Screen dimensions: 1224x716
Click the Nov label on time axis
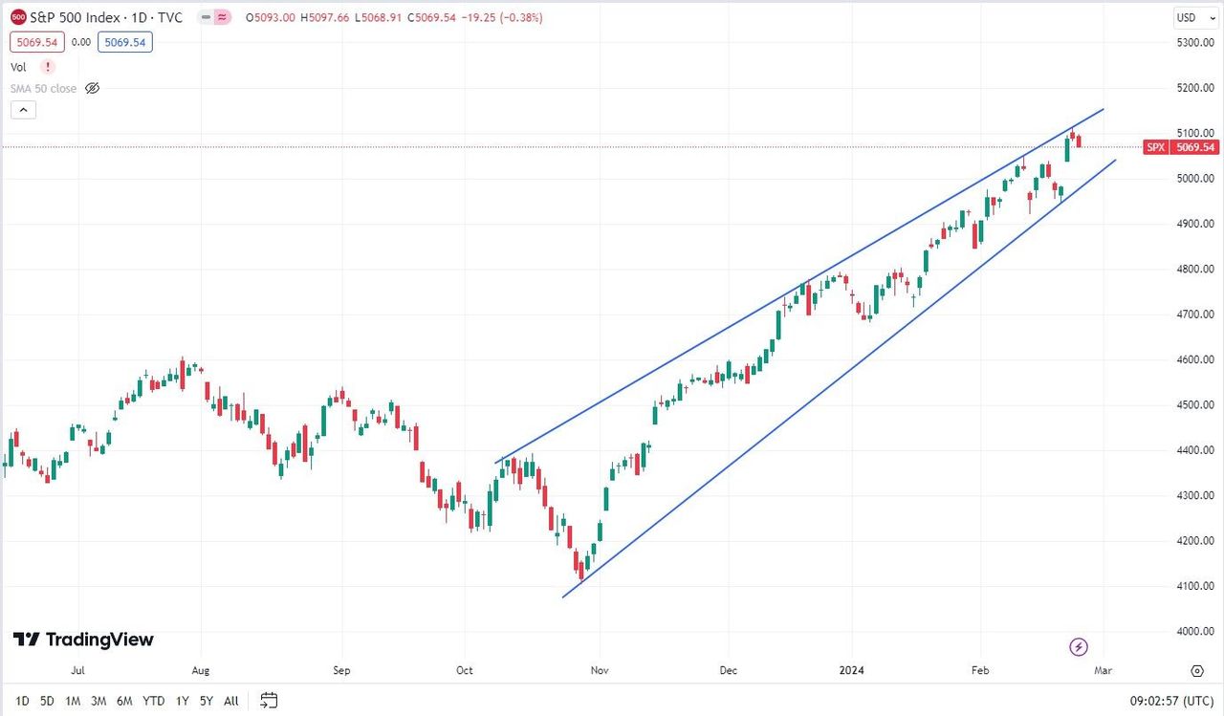tap(600, 672)
